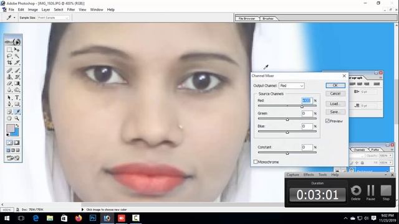This screenshot has height=224, width=399.
Task: Select the Gradient tool
Action: tap(17, 83)
